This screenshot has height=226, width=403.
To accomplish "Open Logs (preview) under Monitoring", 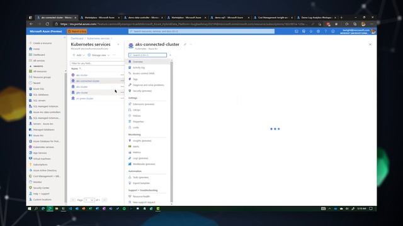I will [140, 158].
